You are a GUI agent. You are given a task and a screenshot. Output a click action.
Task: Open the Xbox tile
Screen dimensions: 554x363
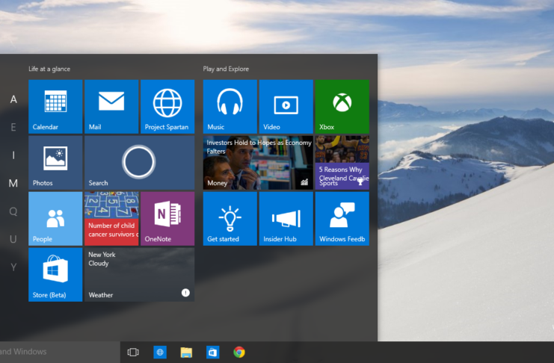pyautogui.click(x=342, y=106)
